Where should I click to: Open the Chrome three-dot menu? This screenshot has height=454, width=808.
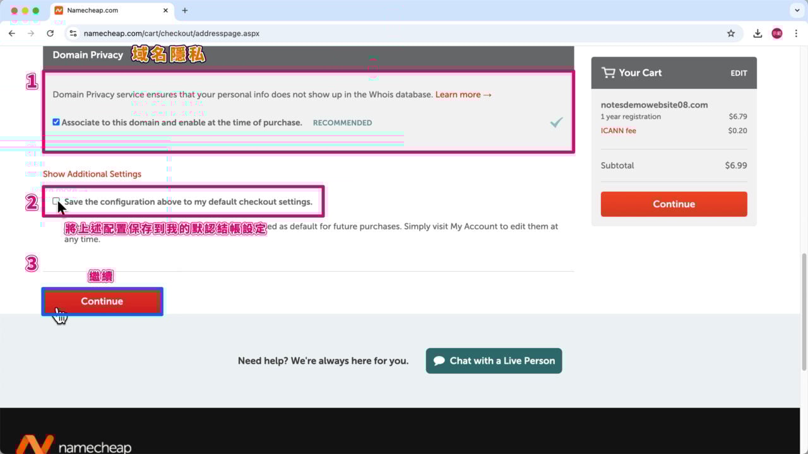point(796,33)
